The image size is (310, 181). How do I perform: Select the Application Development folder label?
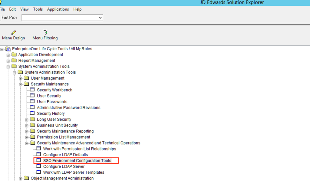[41, 54]
